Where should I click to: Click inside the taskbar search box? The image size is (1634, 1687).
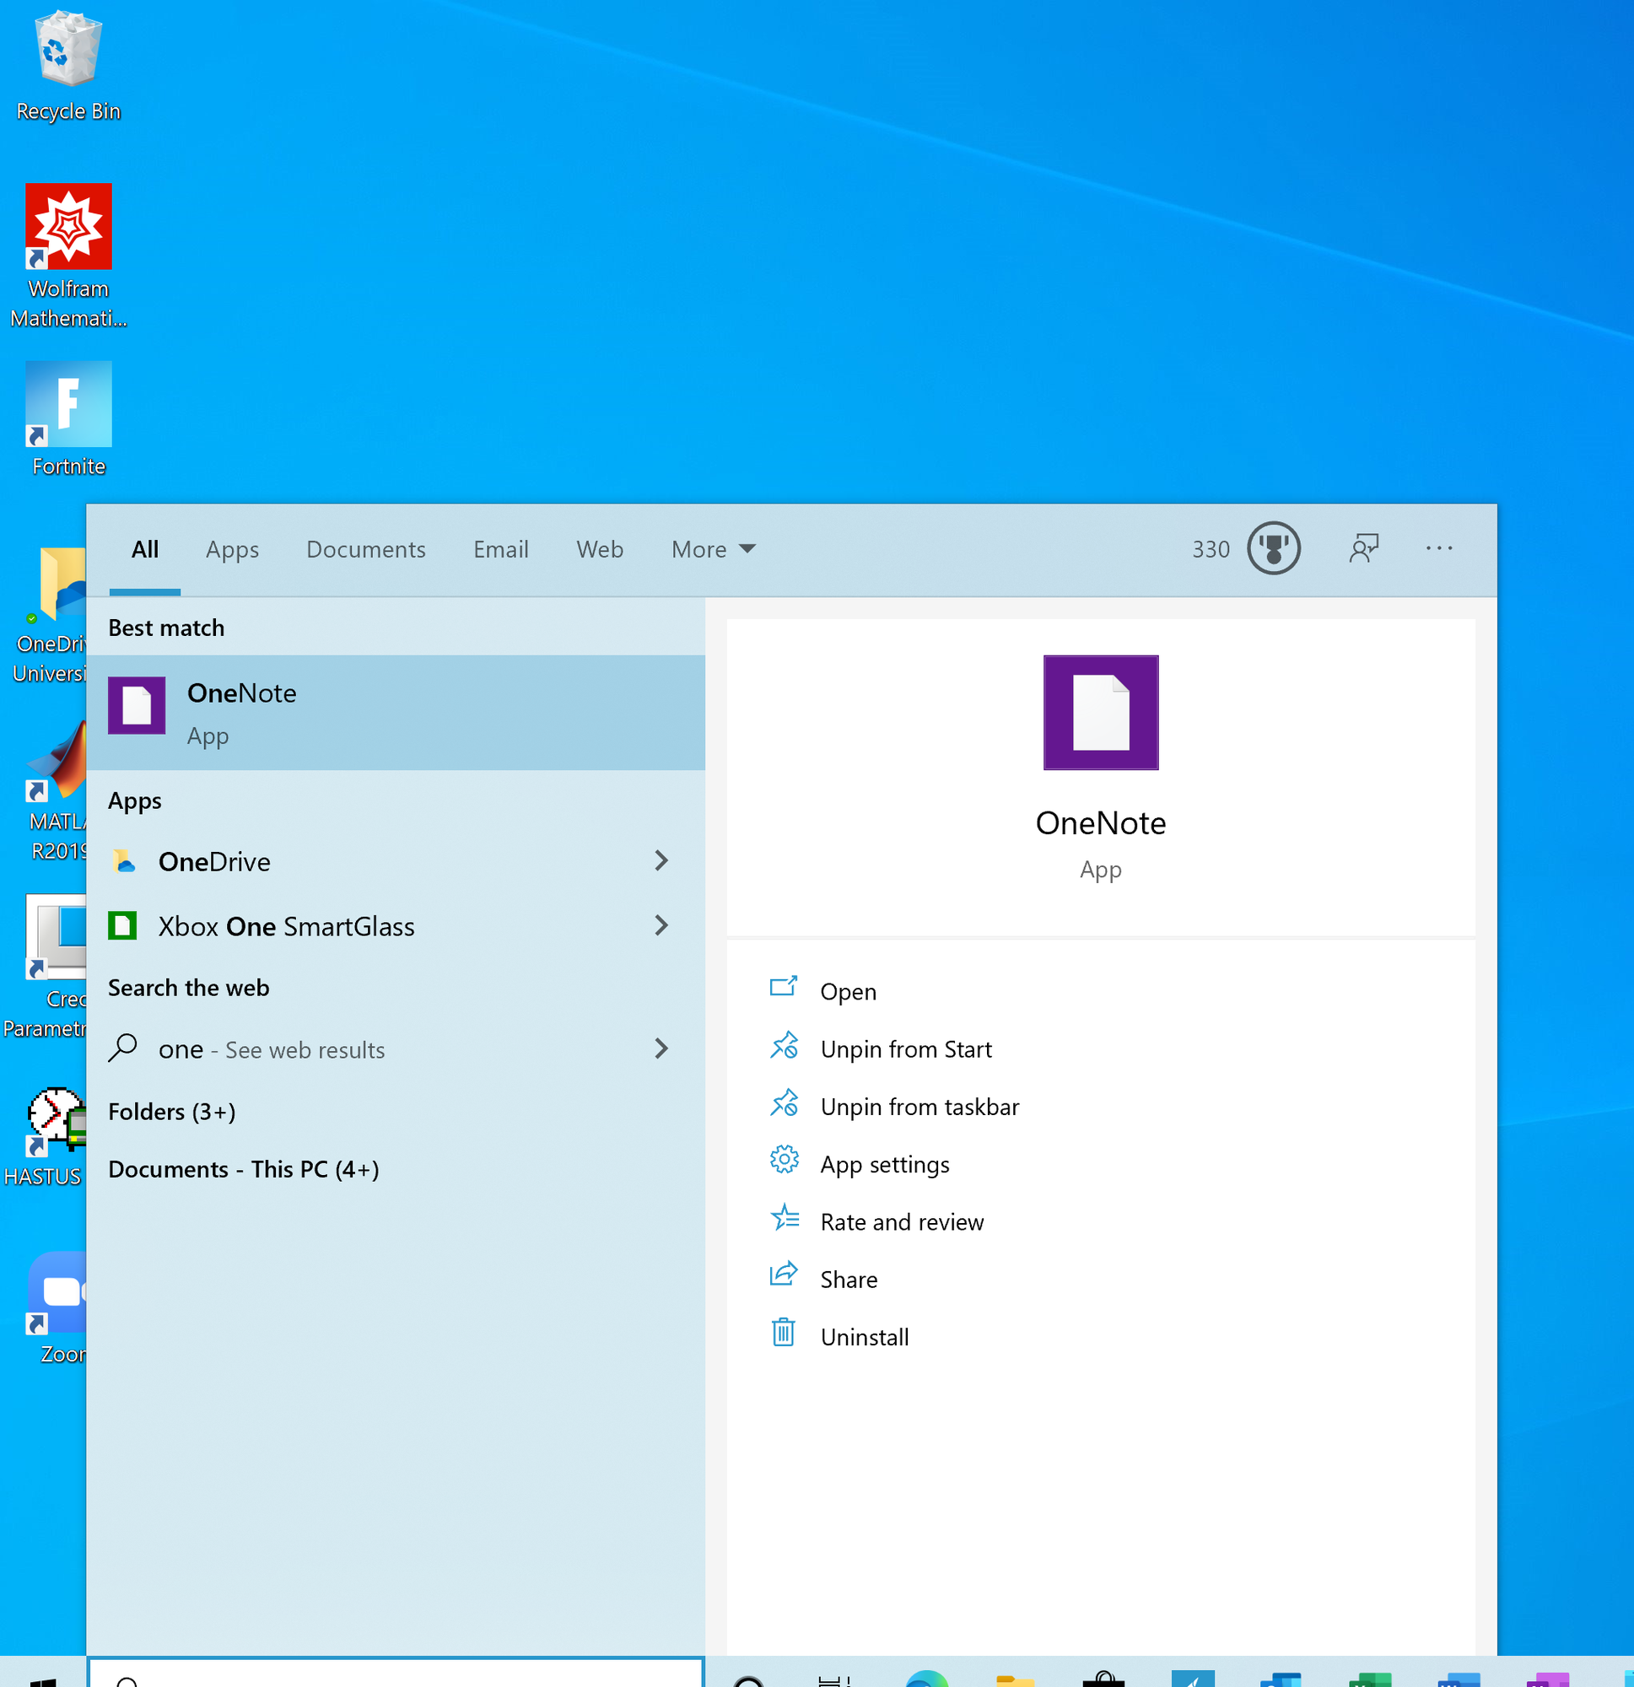(396, 1673)
